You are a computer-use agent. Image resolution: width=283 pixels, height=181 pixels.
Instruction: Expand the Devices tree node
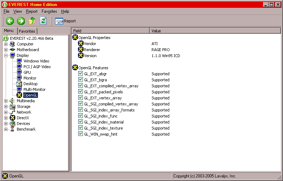(x=6, y=124)
